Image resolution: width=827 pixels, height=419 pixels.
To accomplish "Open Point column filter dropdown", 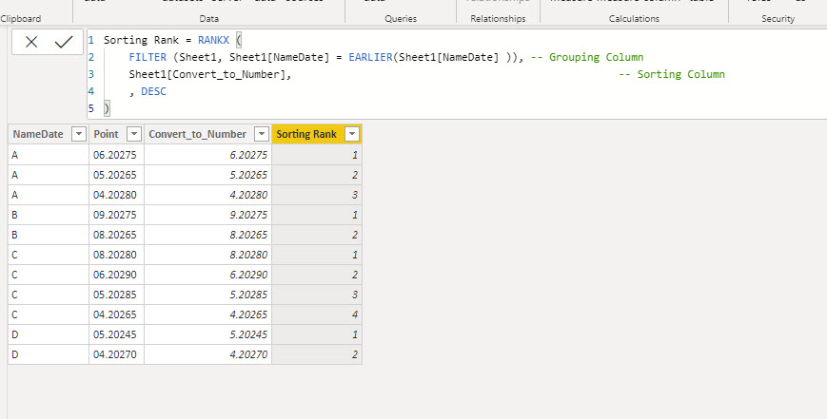I will coord(134,134).
